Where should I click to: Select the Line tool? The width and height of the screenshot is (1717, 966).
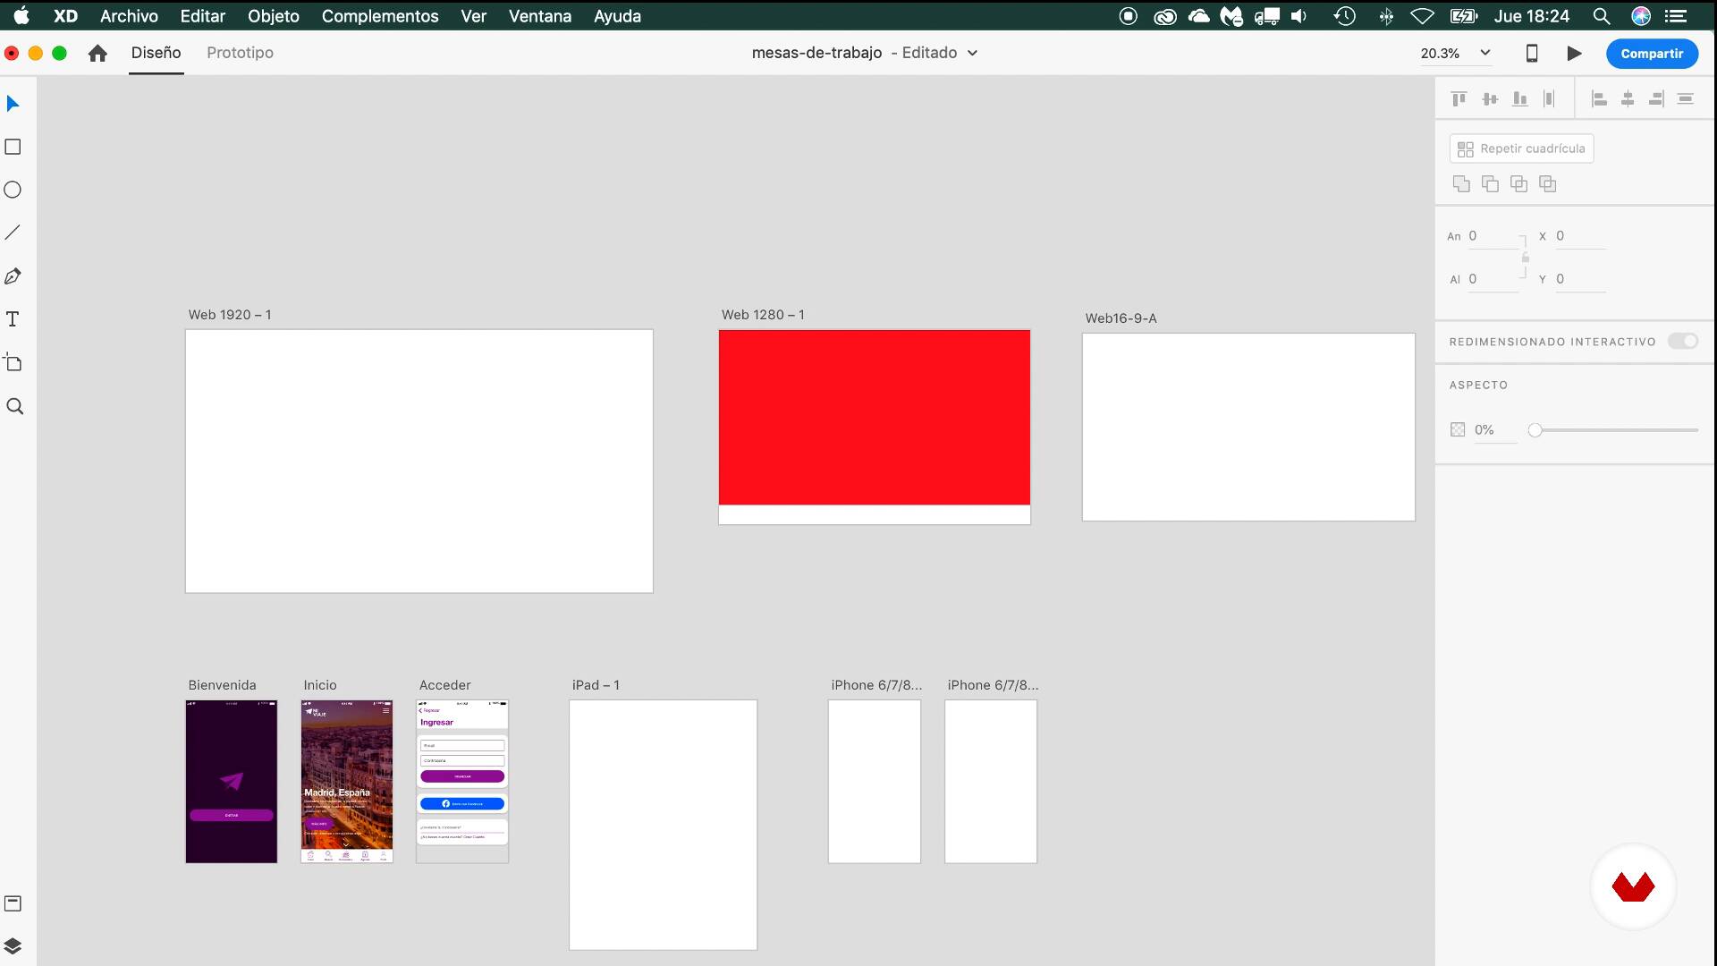pos(13,233)
